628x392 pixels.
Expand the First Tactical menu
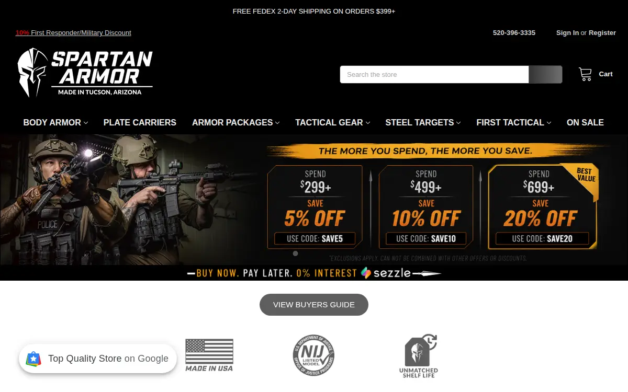pos(513,122)
